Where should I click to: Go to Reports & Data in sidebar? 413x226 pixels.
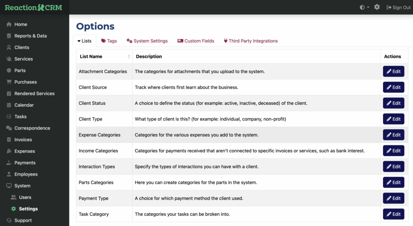(30, 36)
